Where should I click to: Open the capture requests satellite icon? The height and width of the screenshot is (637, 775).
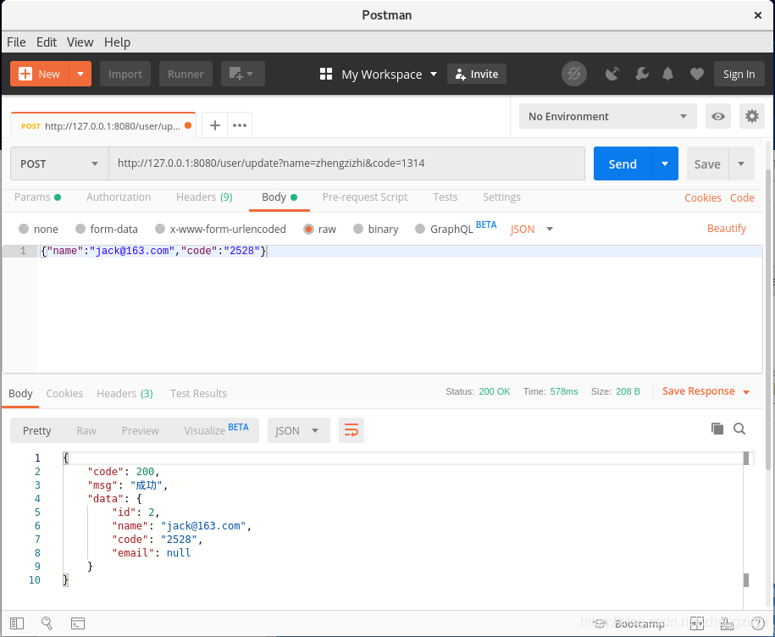(612, 75)
